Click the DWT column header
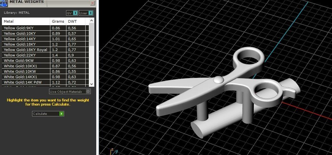 (x=76, y=21)
